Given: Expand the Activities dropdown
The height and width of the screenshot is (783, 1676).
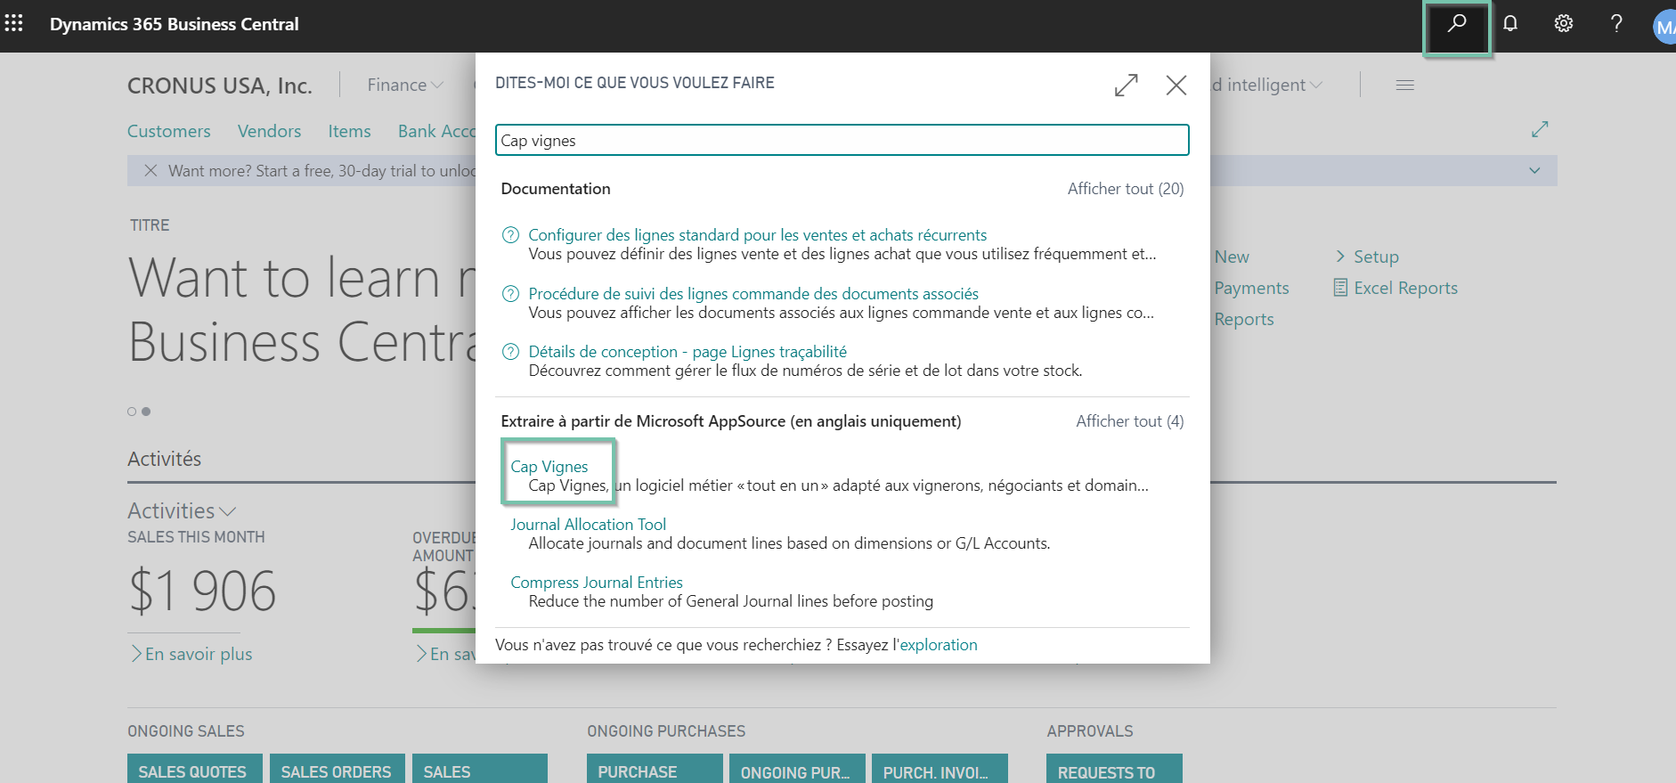Looking at the screenshot, I should click(x=182, y=510).
